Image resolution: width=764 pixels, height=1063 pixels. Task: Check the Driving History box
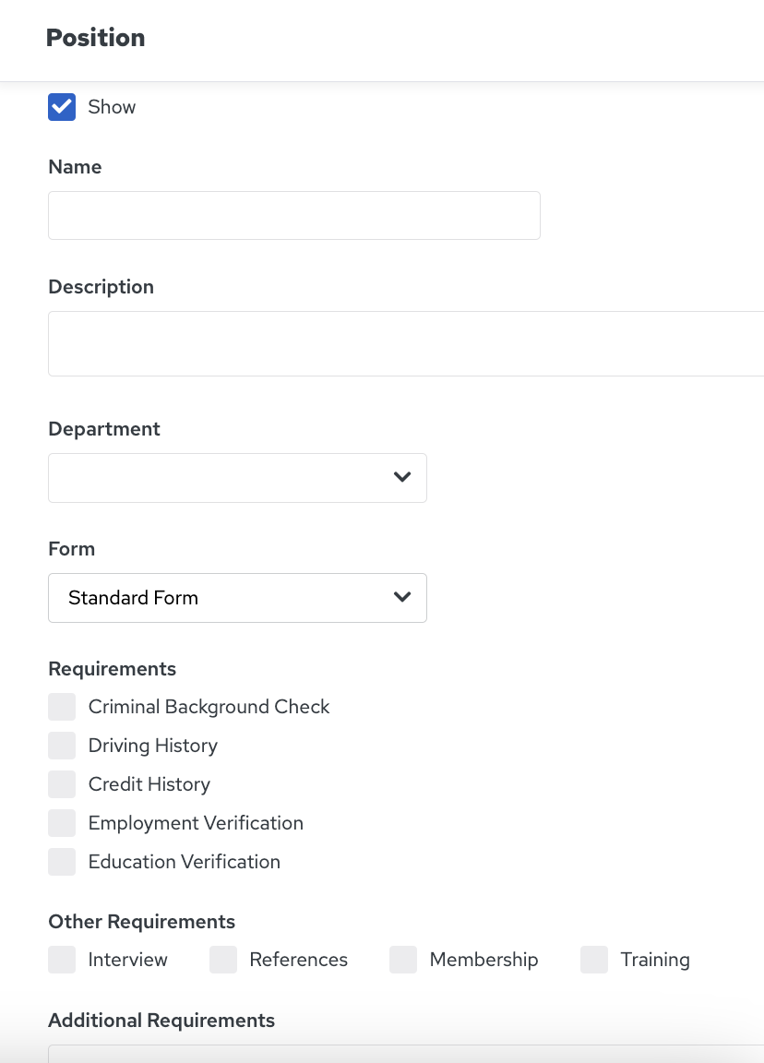(62, 746)
